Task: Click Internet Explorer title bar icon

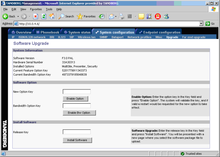Action: 3,3
